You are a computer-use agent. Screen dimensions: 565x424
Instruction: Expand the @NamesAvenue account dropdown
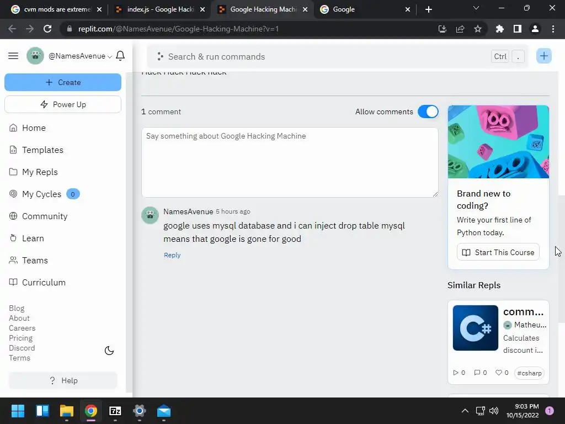[x=81, y=56]
